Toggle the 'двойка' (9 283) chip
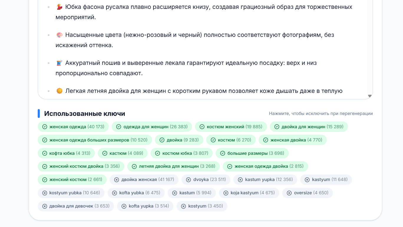403x227 pixels. 179,140
